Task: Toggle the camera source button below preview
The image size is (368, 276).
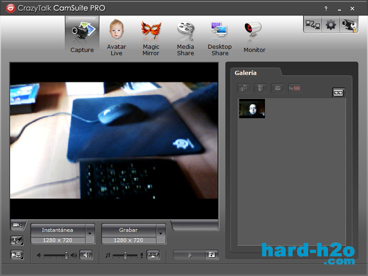Action: [18, 225]
